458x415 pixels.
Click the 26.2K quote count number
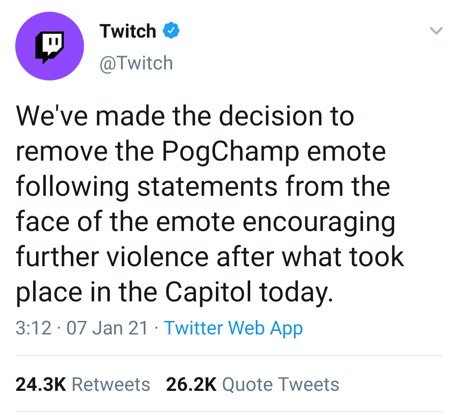pos(191,384)
